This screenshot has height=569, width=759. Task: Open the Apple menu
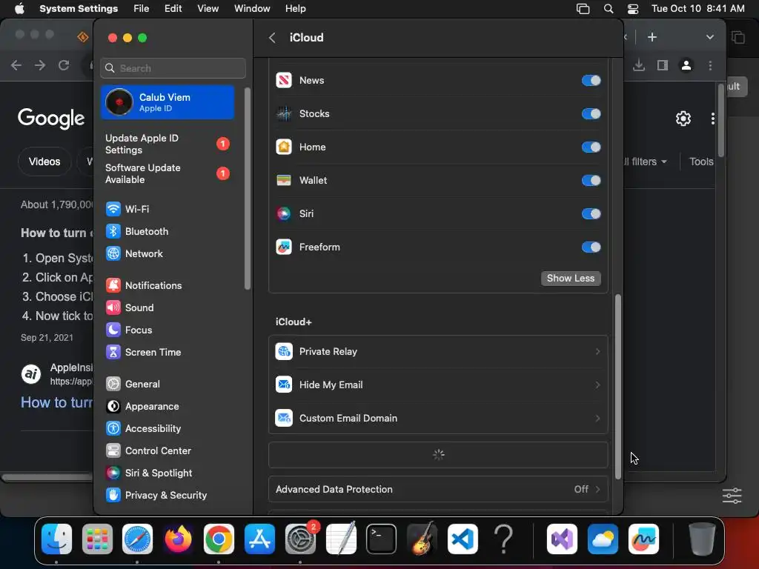point(19,9)
